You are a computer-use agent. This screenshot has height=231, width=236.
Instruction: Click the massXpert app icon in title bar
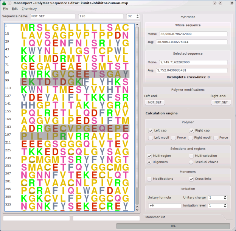(4, 3)
